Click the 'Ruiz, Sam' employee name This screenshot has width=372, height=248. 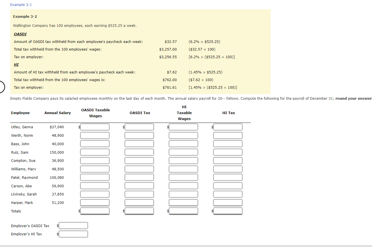tap(20, 153)
